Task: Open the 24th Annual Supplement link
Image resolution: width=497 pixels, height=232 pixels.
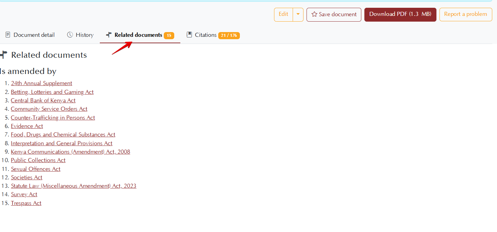Action: (41, 83)
